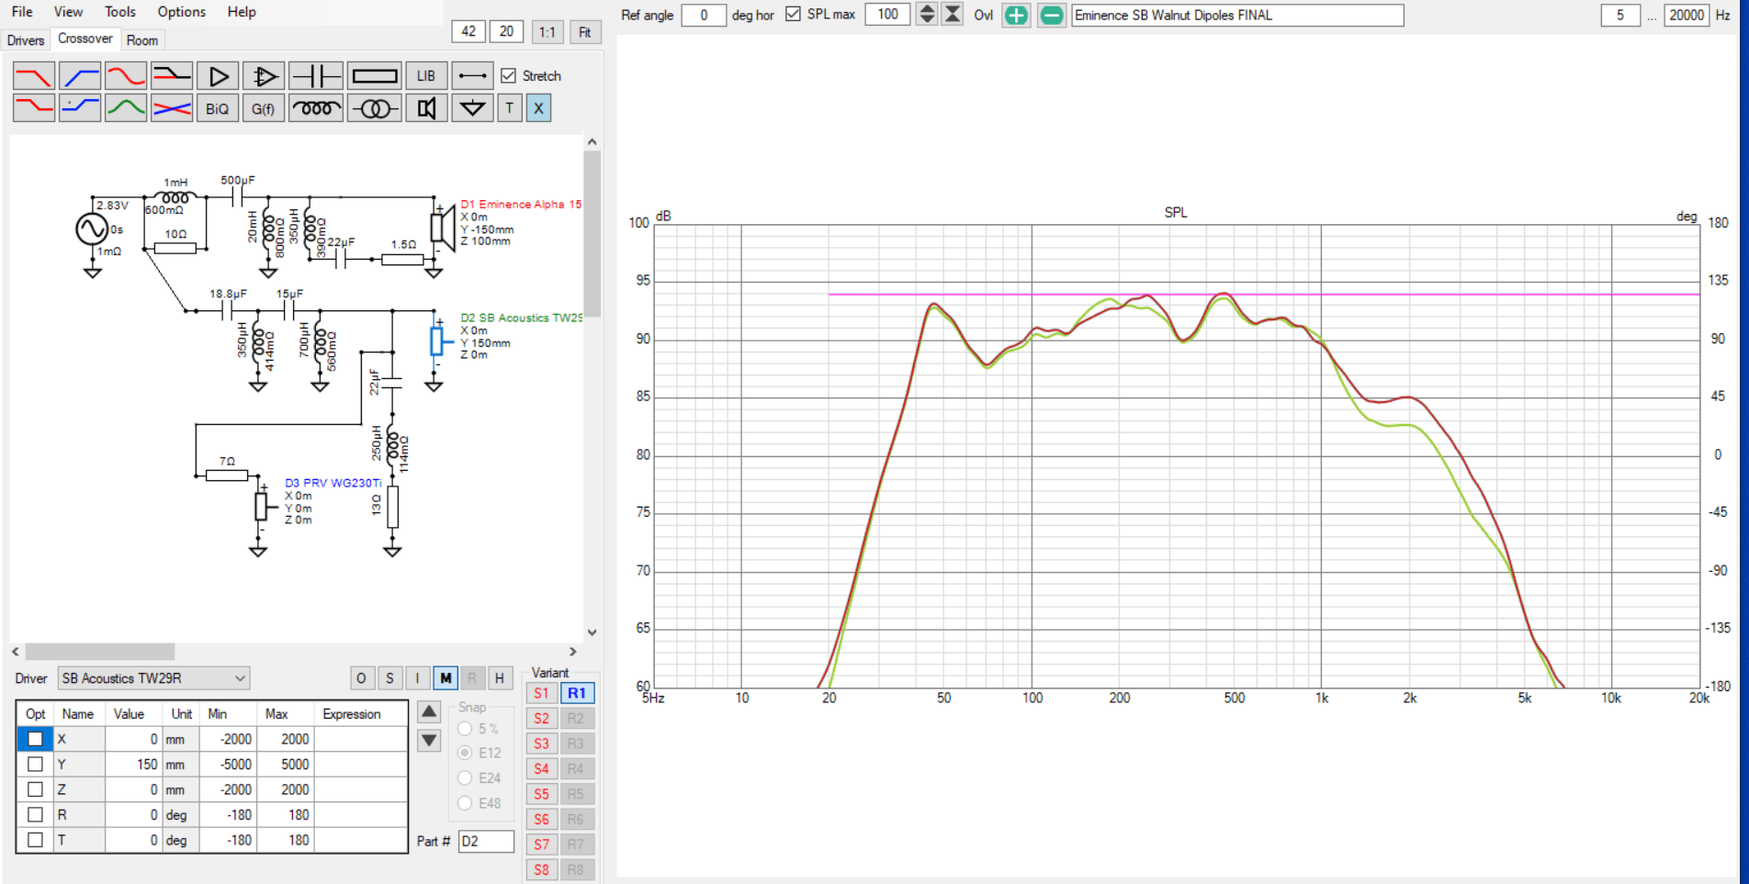Check the Opt box for R row

[35, 814]
